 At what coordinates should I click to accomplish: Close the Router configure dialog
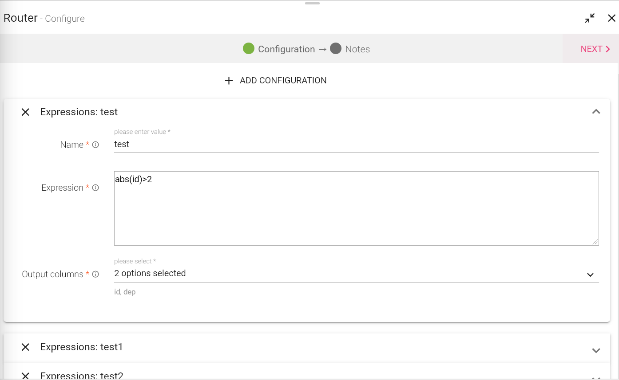tap(611, 18)
